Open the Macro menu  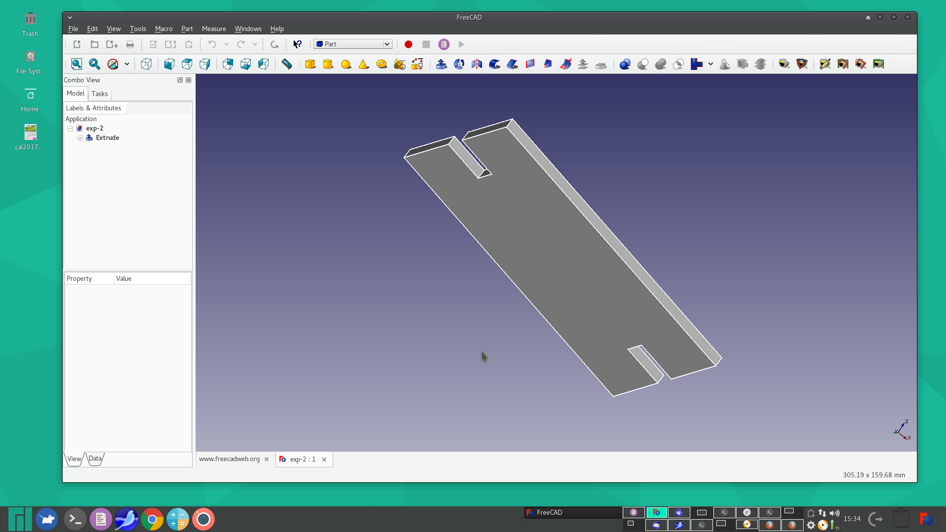(x=164, y=29)
